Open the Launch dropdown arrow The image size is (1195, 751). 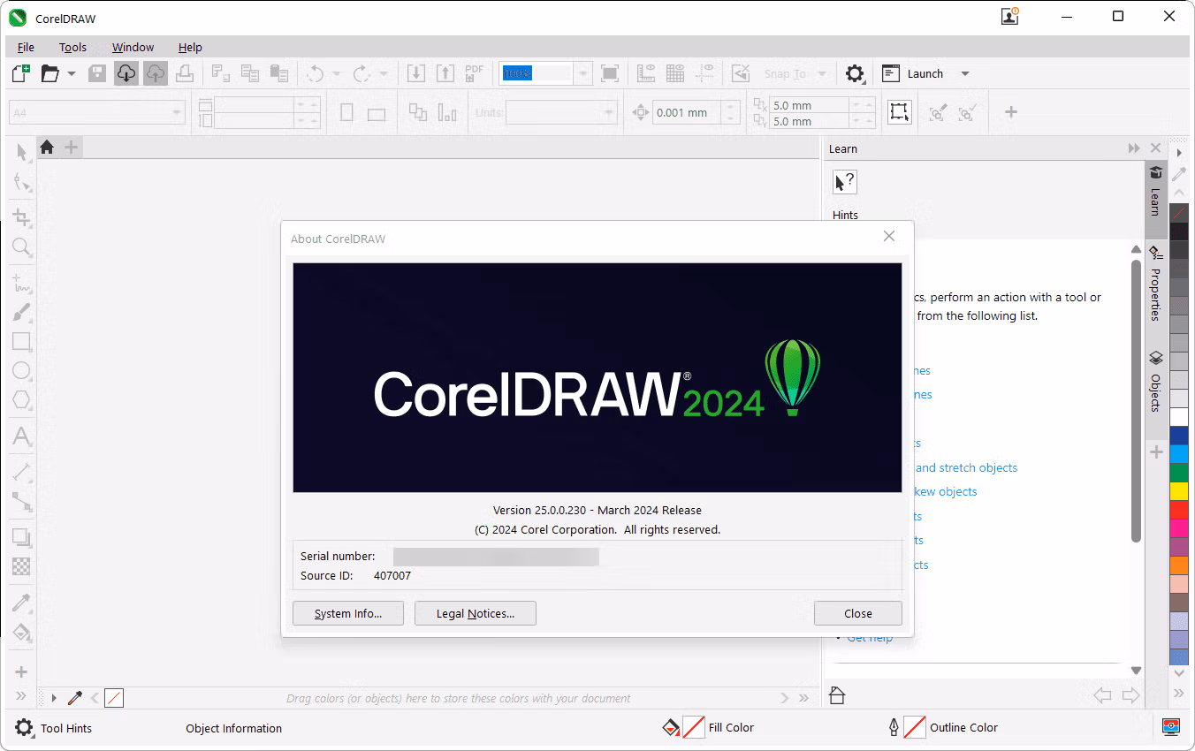(965, 74)
